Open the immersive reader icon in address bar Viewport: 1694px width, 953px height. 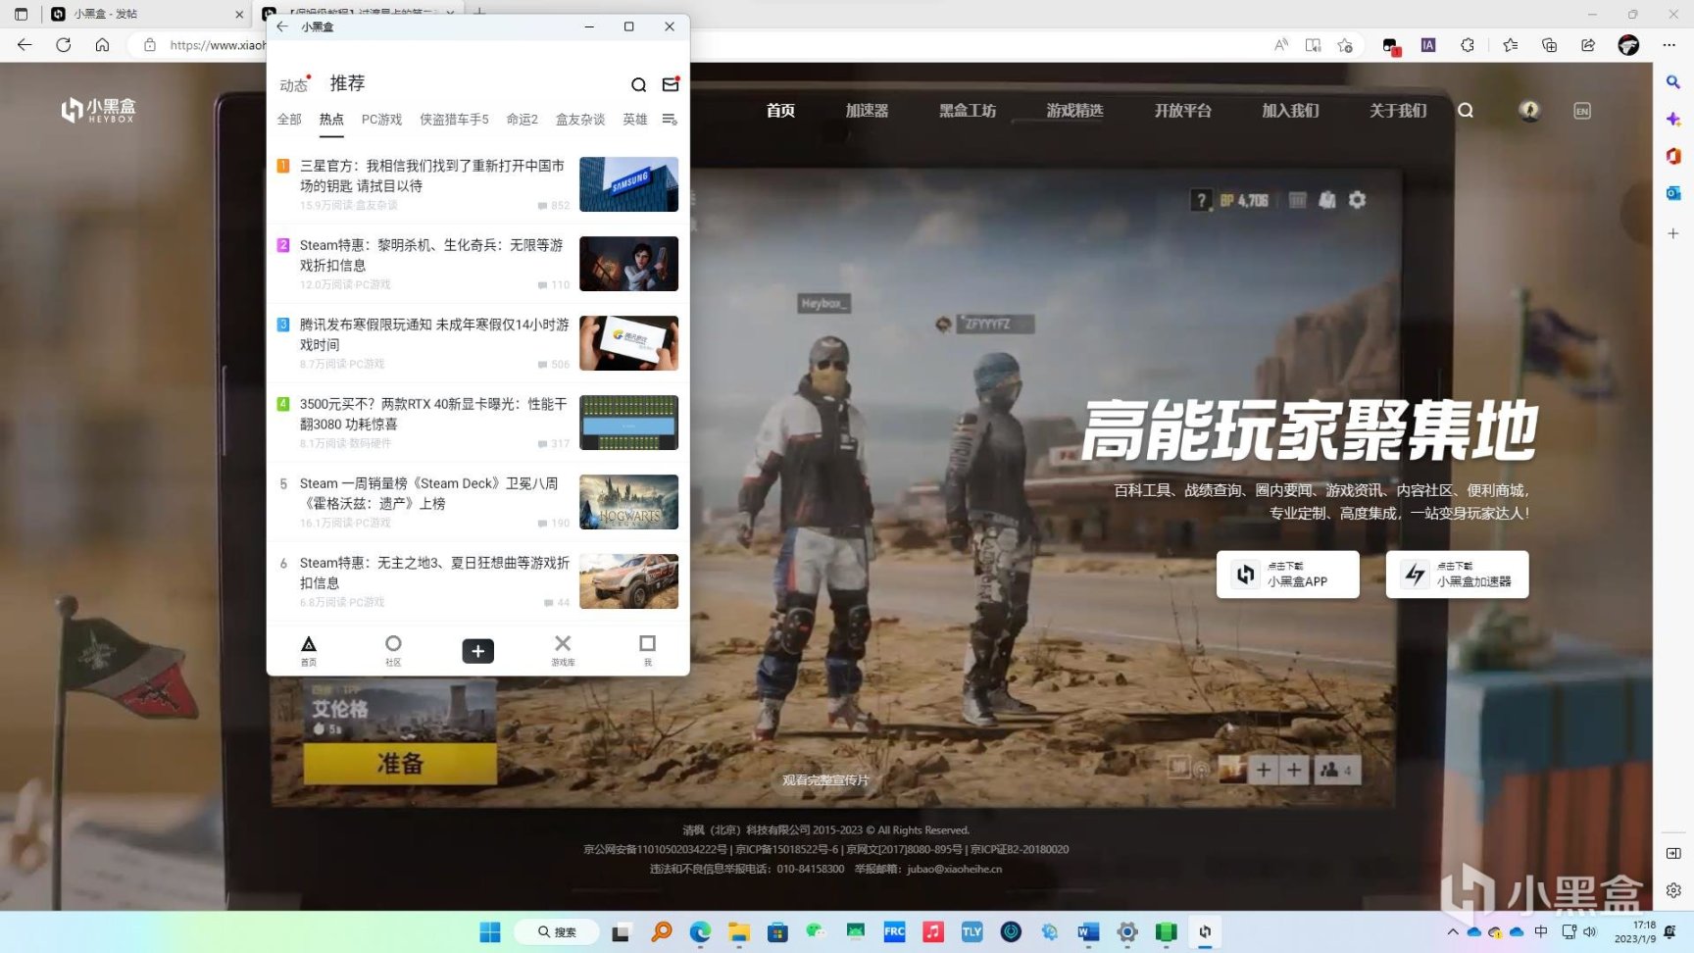[x=1313, y=45]
